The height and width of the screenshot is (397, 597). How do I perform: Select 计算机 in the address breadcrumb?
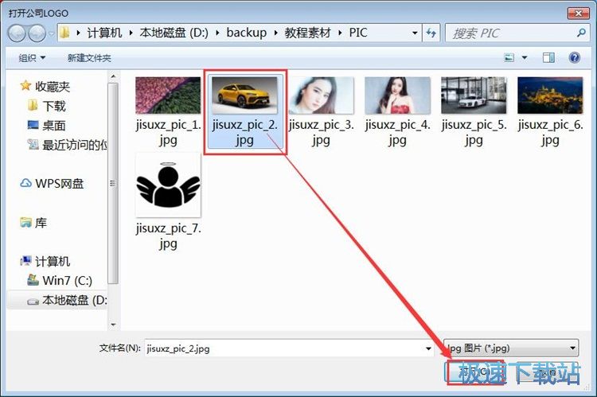point(104,33)
